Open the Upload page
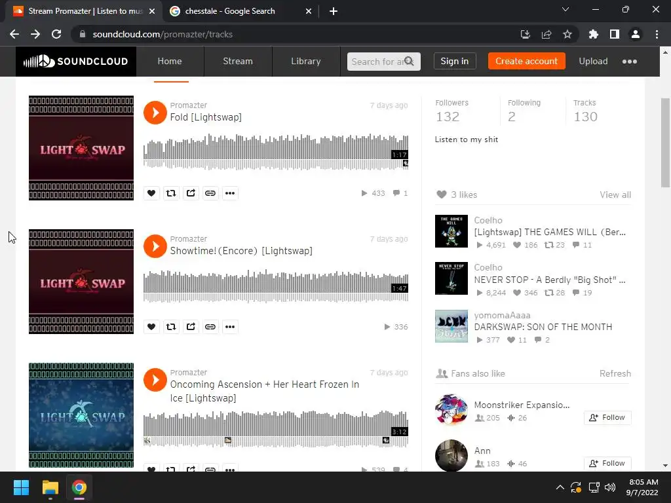Viewport: 671px width, 503px height. pyautogui.click(x=593, y=61)
